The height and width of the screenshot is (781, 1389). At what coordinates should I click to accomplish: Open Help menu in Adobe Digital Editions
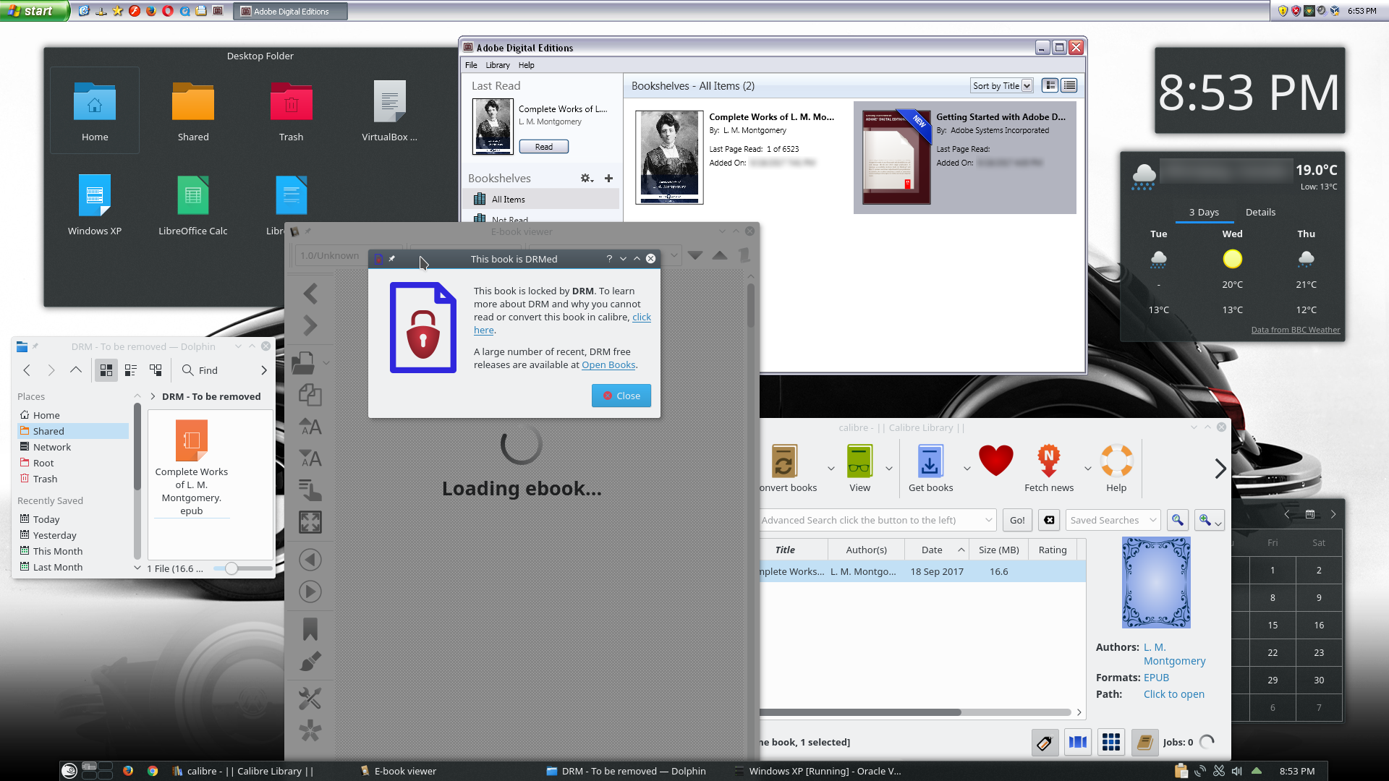point(527,65)
